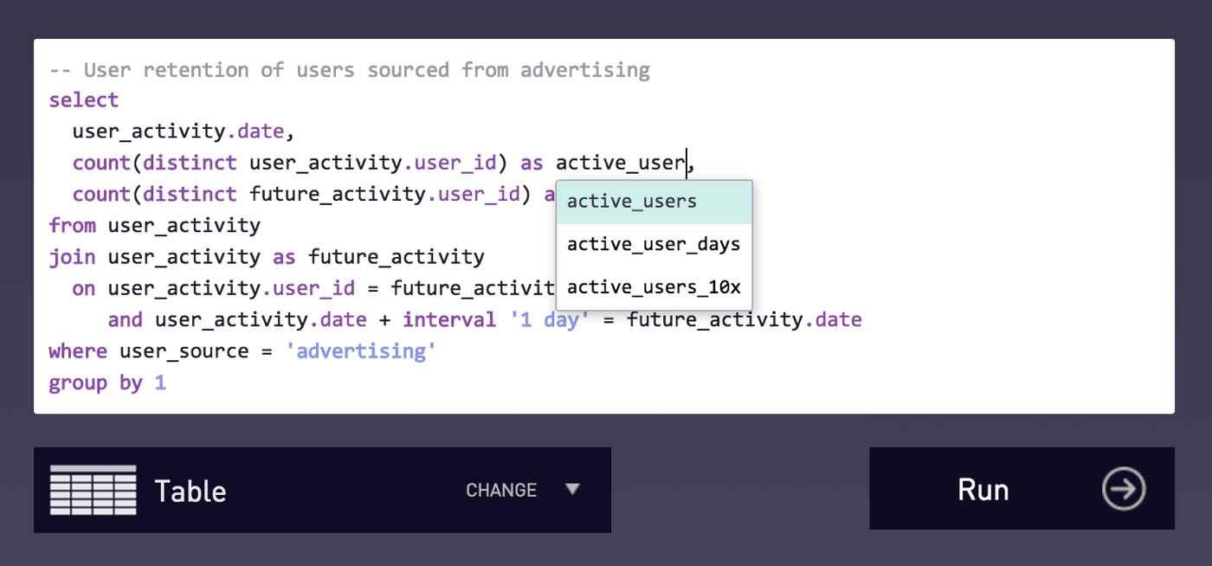Image resolution: width=1212 pixels, height=566 pixels.
Task: Choose active_user_days from suggestions
Action: pos(654,245)
